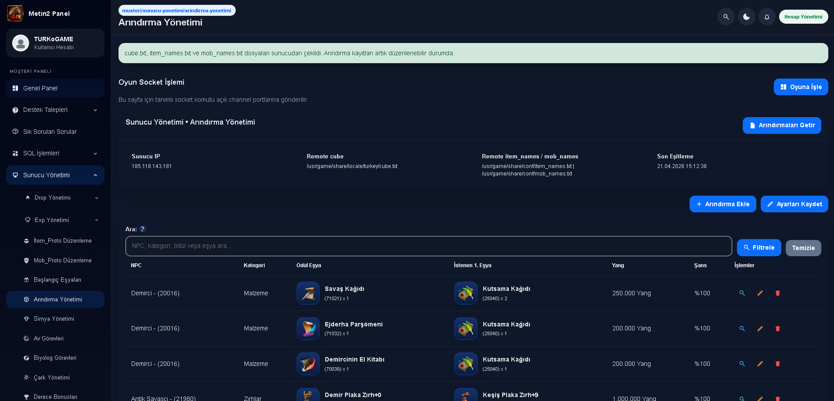Click the NPC column header

tap(136, 265)
